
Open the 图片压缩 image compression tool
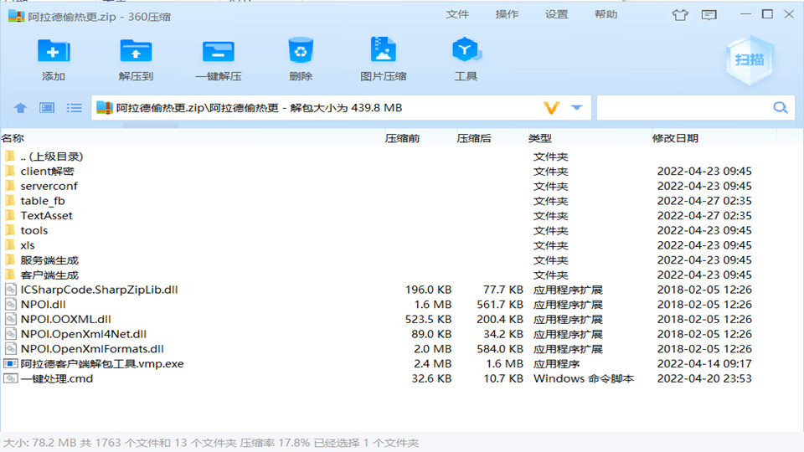pos(383,49)
